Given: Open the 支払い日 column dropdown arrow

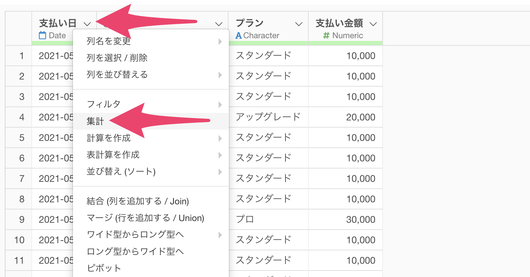Looking at the screenshot, I should tap(87, 24).
